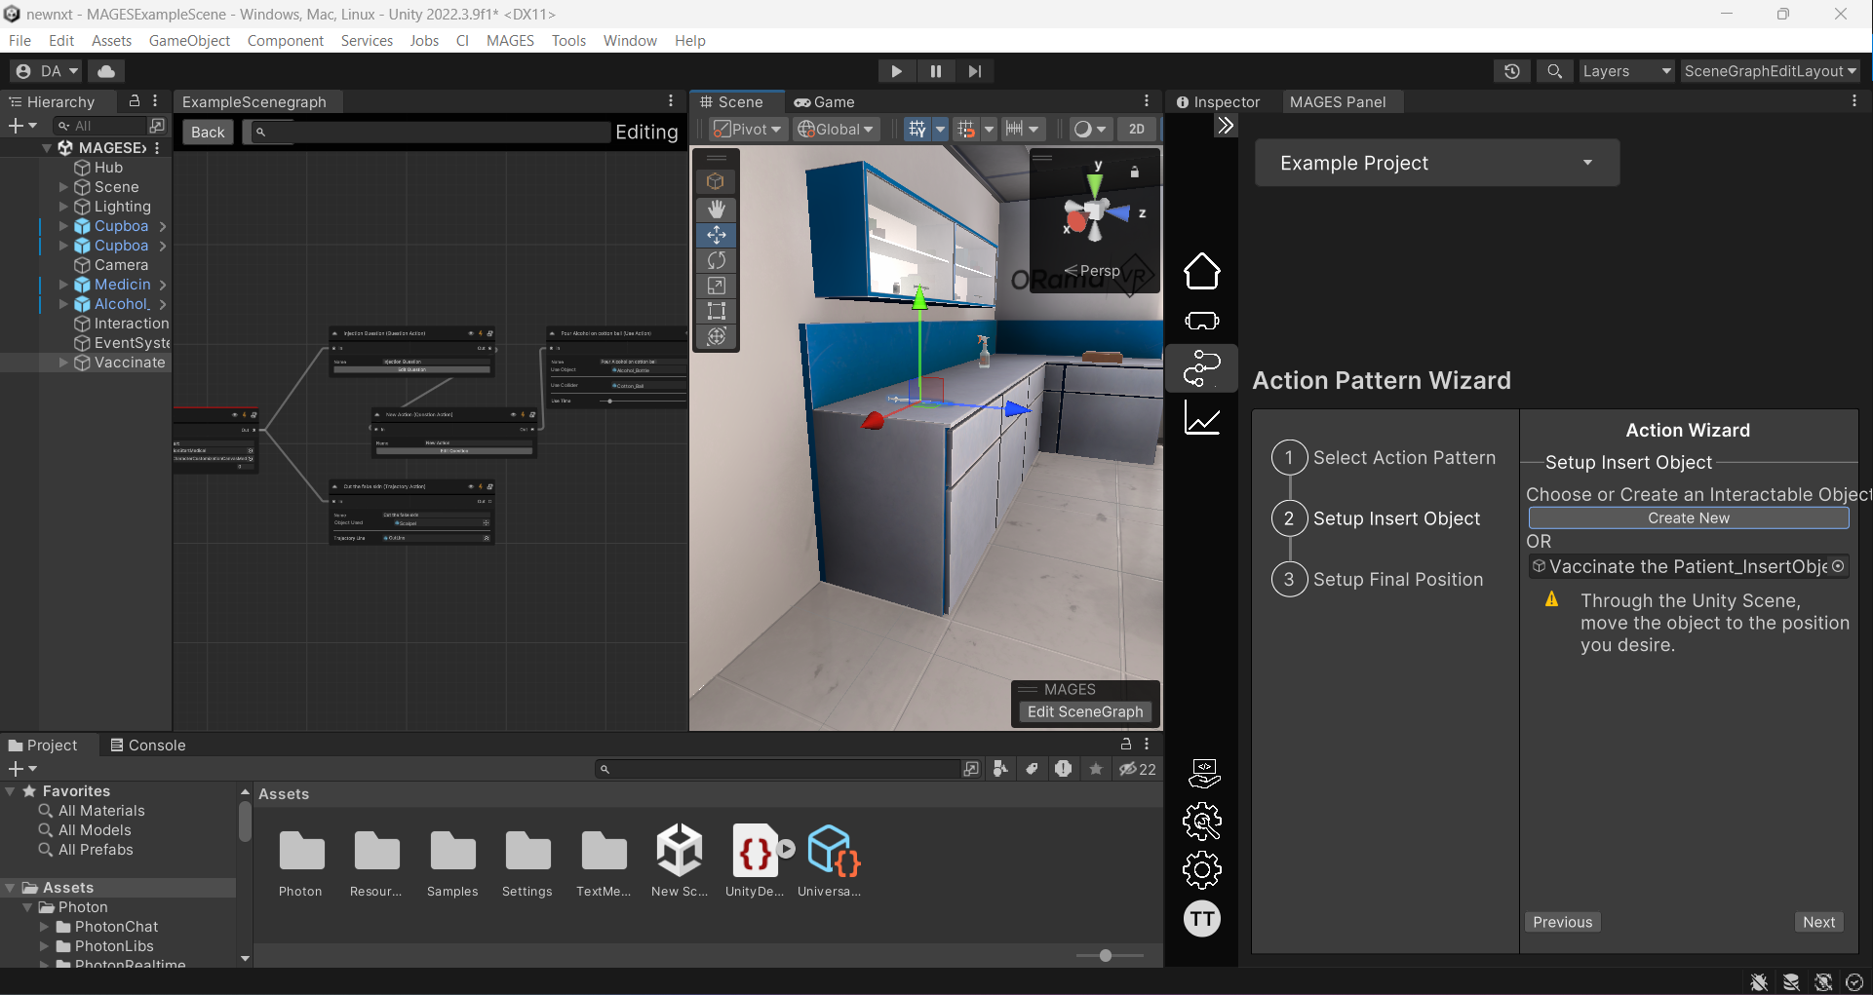1873x995 pixels.
Task: Toggle the Hierarchy panel lock
Action: [135, 100]
